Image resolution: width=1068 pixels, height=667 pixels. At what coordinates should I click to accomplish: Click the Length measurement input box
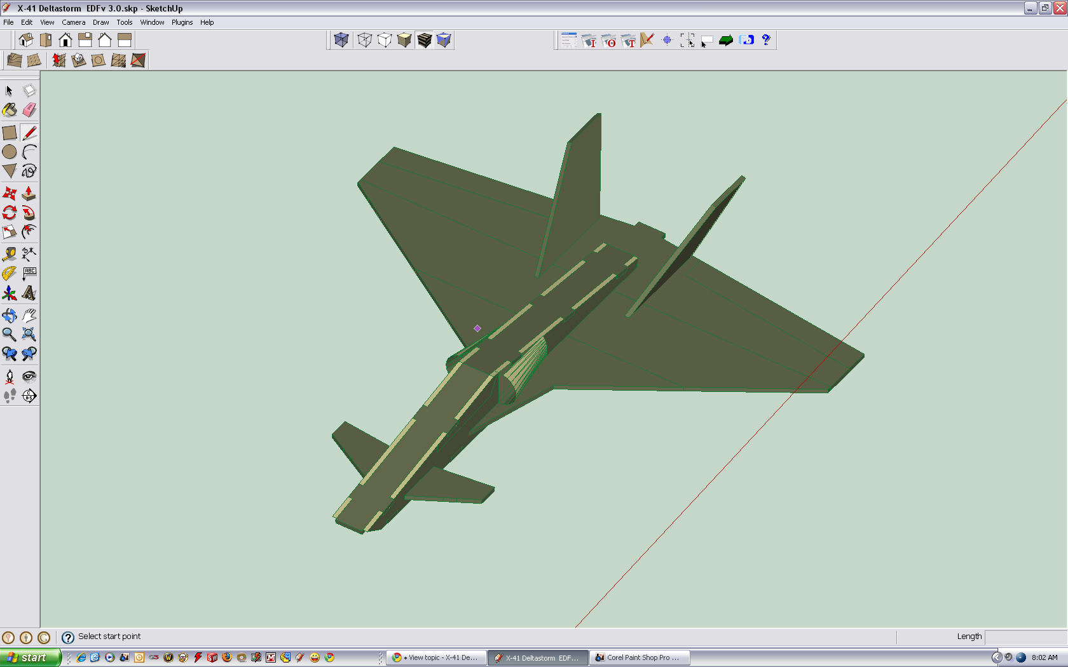tap(1025, 637)
